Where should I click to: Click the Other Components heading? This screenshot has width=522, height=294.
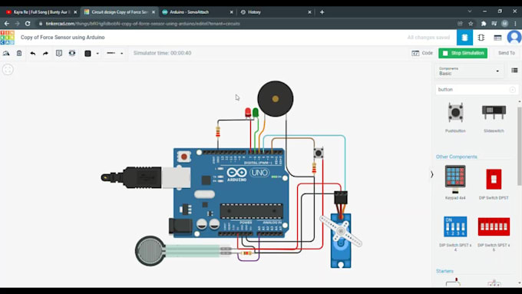[x=457, y=157]
